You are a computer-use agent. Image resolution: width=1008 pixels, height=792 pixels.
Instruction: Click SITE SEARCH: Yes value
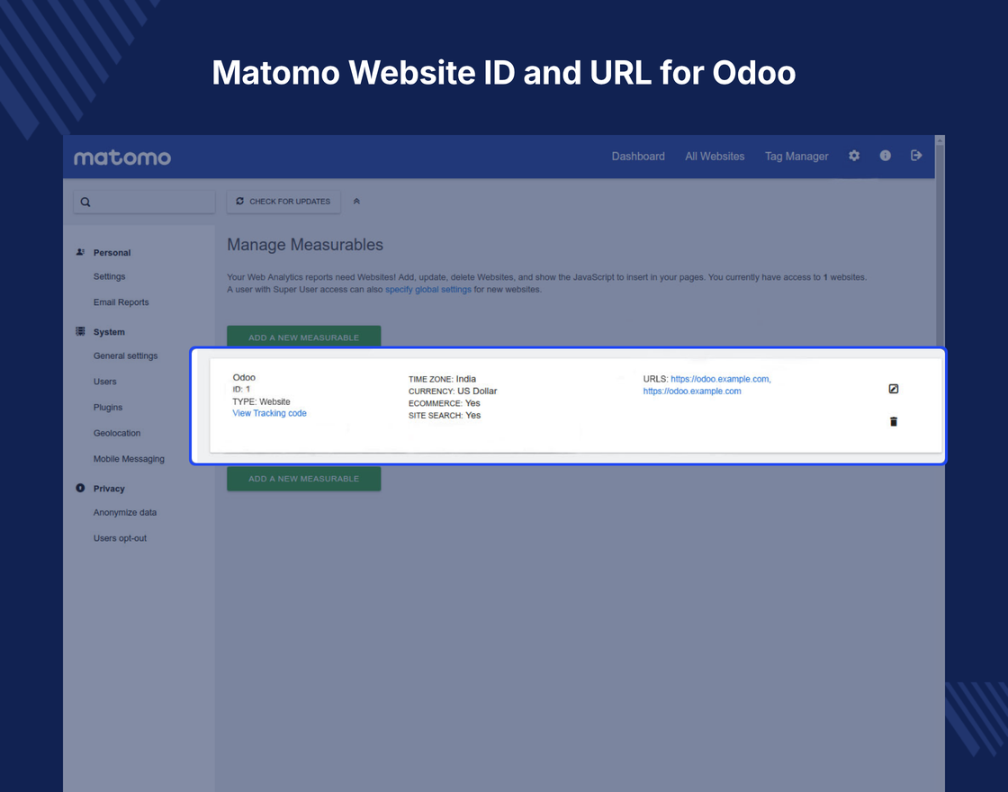[x=445, y=415]
